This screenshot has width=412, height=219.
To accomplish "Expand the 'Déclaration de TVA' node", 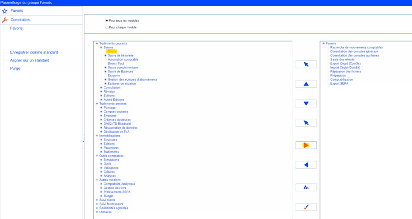I will tap(102, 132).
